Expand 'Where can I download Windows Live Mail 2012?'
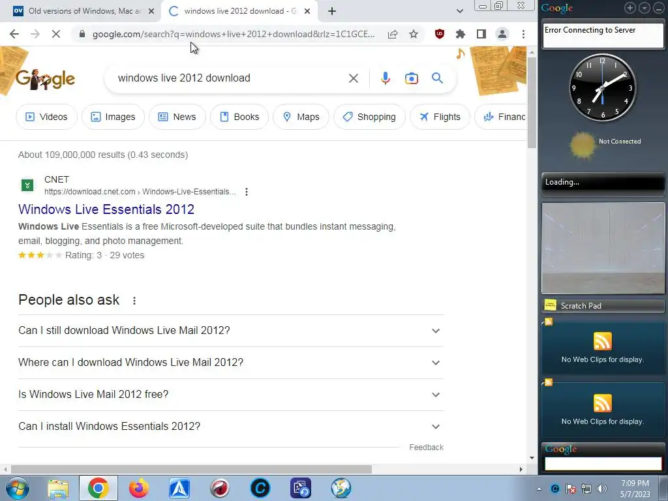Screen dimensions: 668x501 231,363
